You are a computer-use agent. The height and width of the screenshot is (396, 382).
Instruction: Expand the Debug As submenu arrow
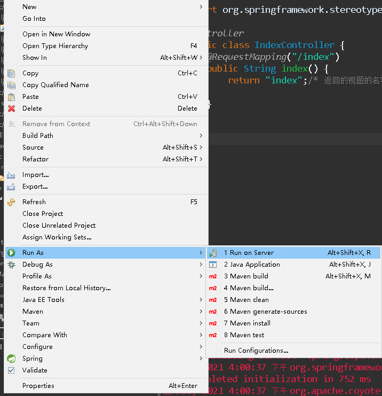(201, 265)
